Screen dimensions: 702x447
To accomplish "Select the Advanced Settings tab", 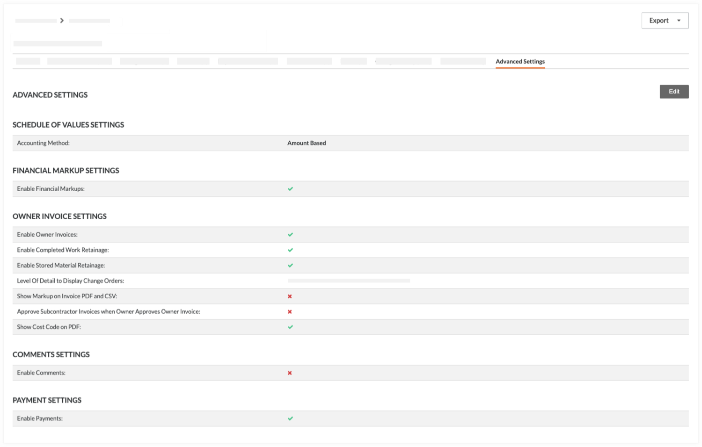I will tap(520, 61).
